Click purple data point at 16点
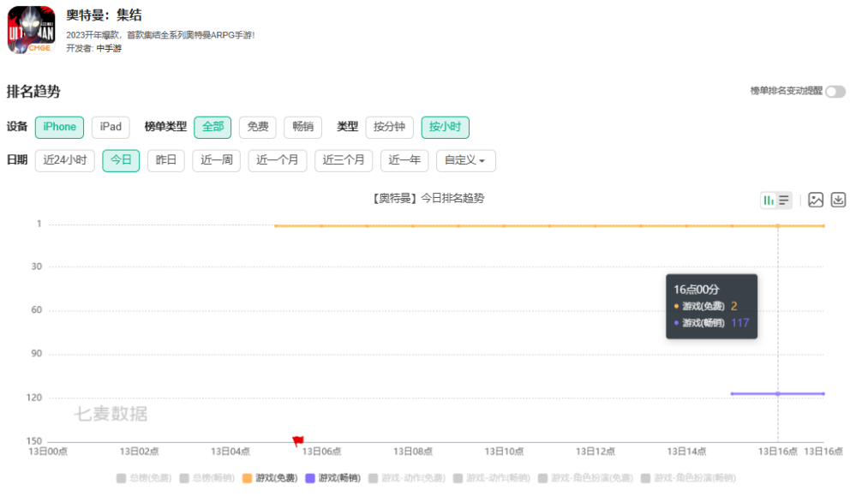 778,394
